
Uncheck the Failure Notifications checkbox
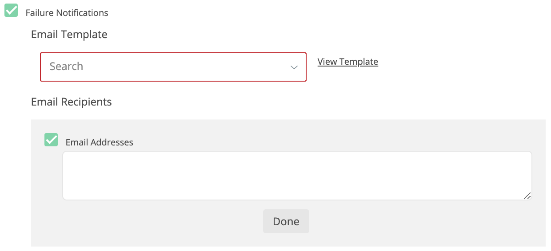[x=11, y=10]
